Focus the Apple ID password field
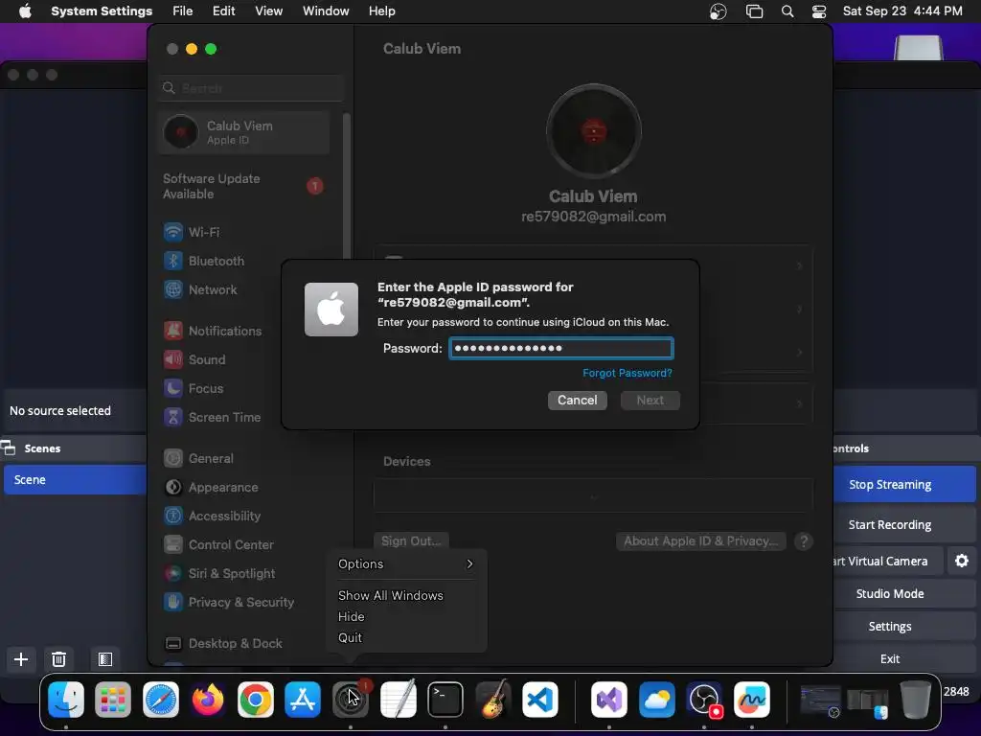This screenshot has width=981, height=736. pos(561,348)
